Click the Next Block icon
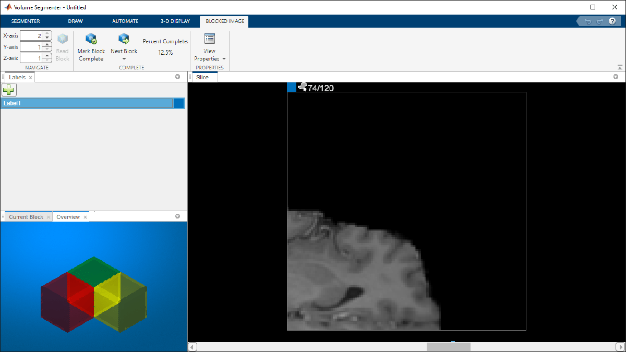 coord(124,39)
